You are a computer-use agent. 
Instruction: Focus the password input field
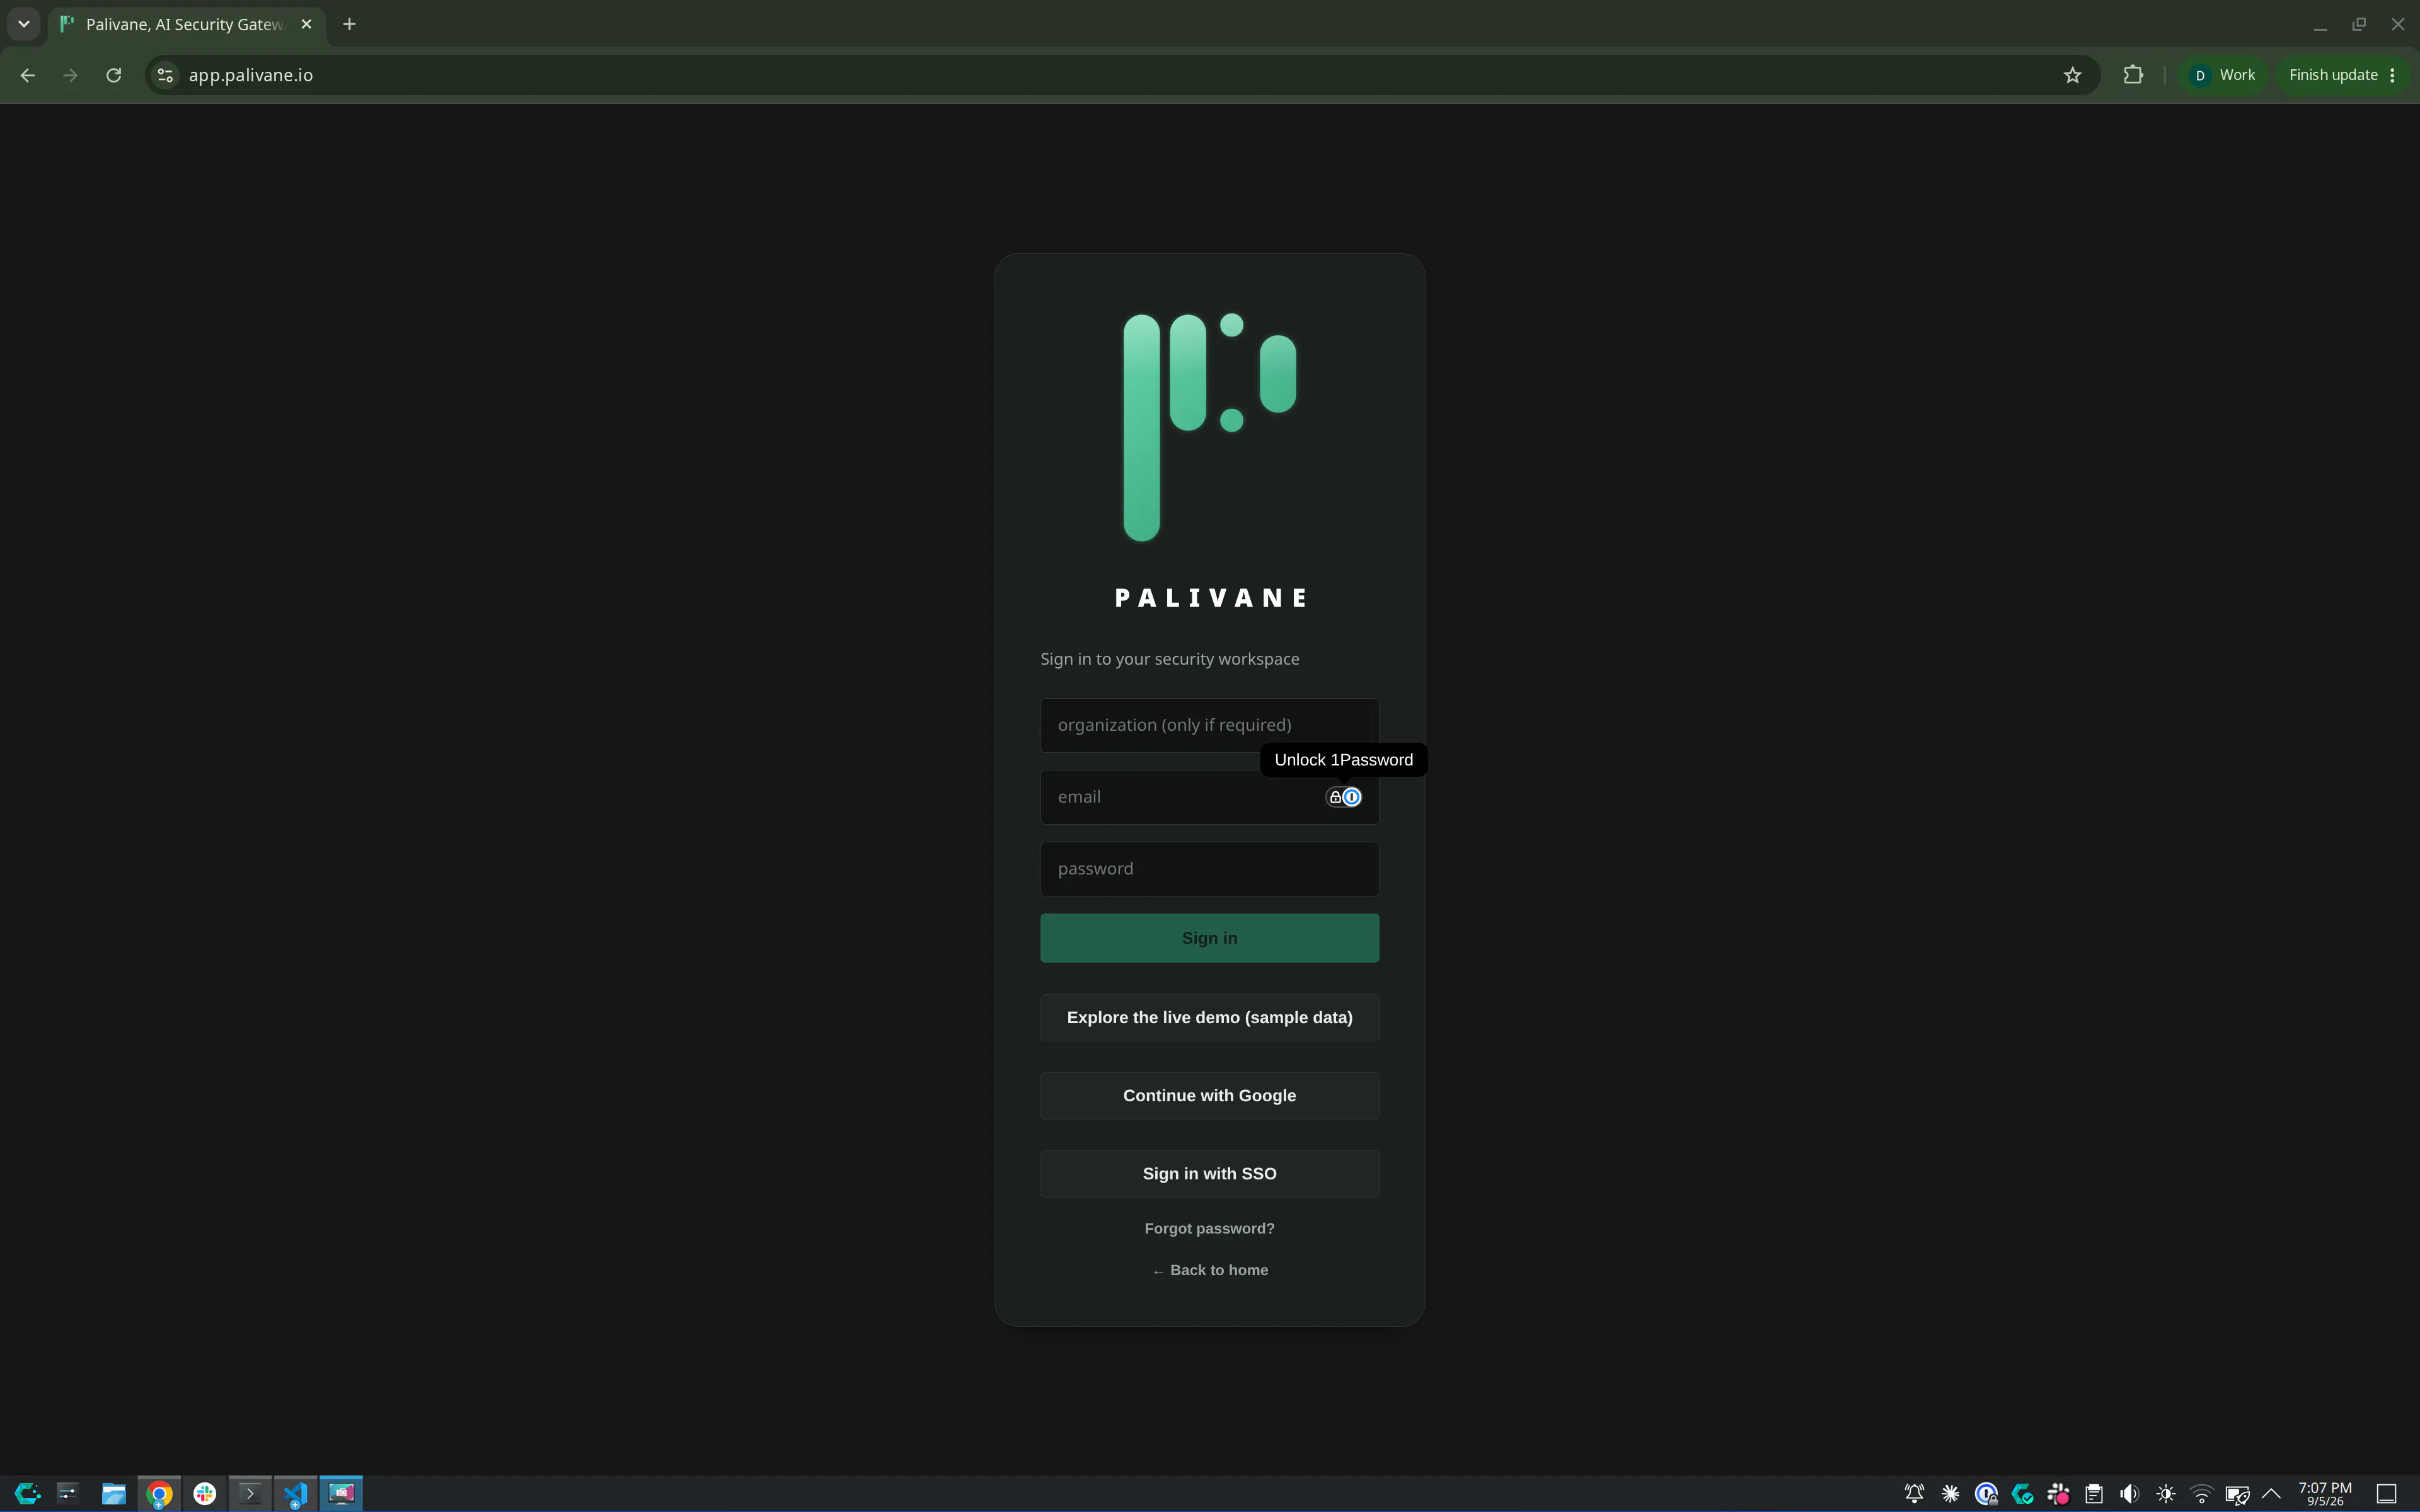point(1209,869)
